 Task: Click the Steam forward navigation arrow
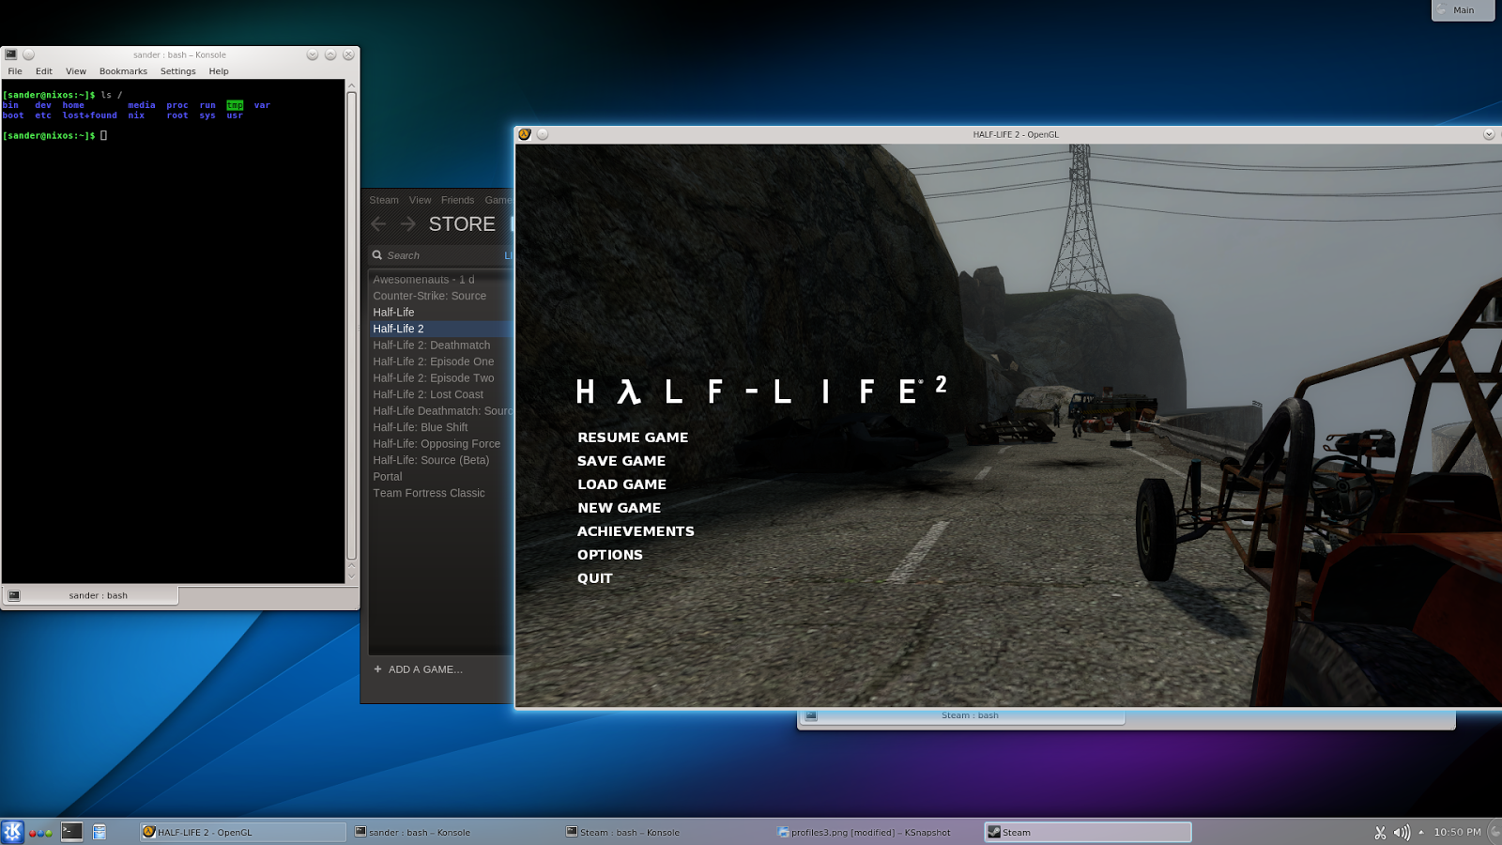click(407, 223)
